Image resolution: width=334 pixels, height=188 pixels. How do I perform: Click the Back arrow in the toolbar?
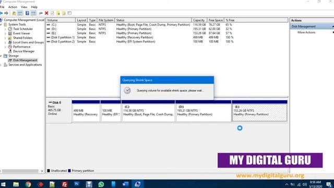coord(1,13)
